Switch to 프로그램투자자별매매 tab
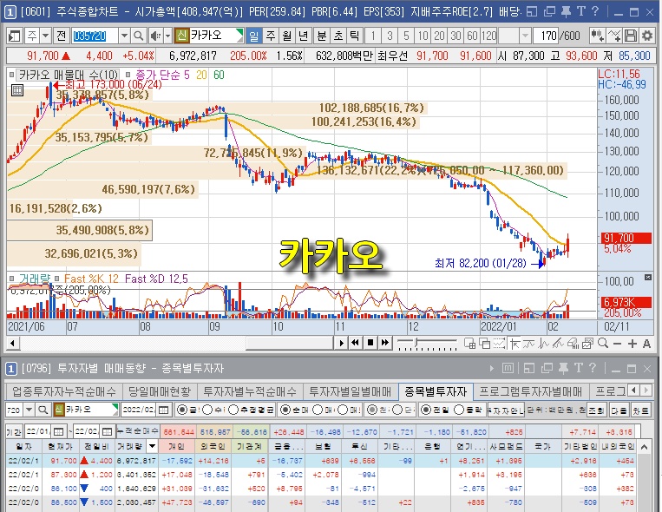 531,391
